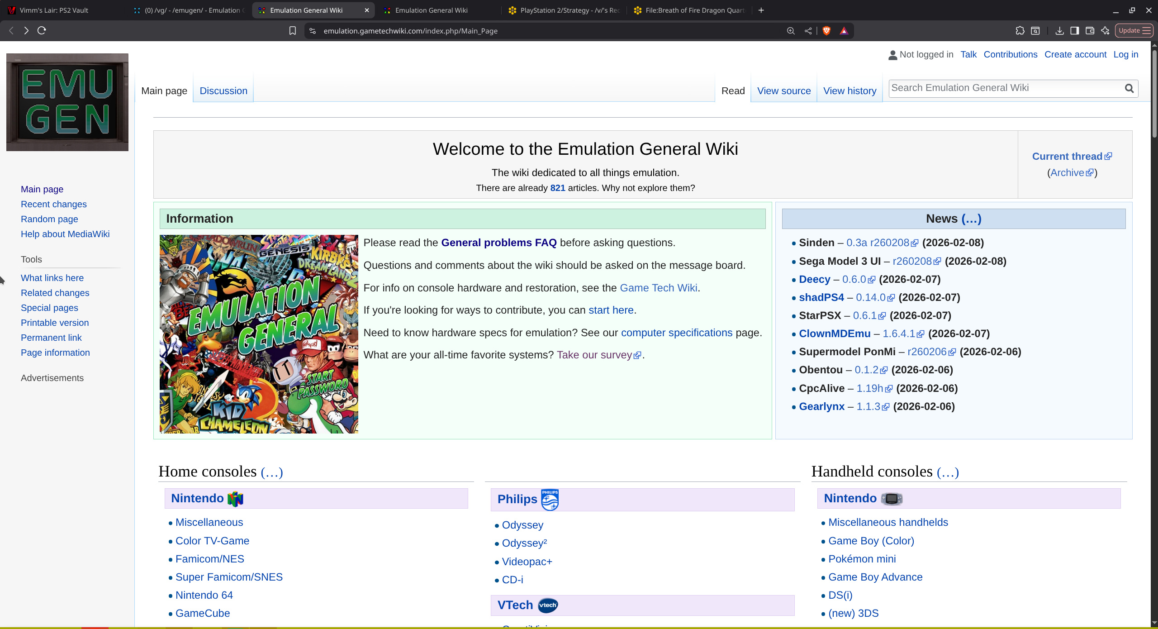Open the downloads icon in toolbar

[x=1059, y=31]
